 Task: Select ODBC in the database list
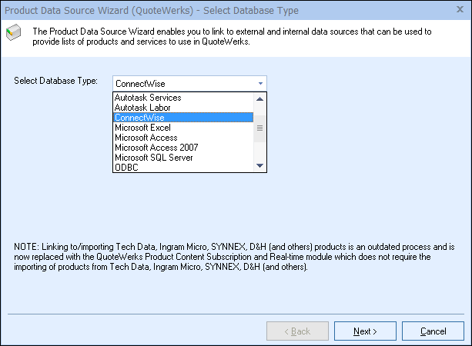(x=127, y=167)
